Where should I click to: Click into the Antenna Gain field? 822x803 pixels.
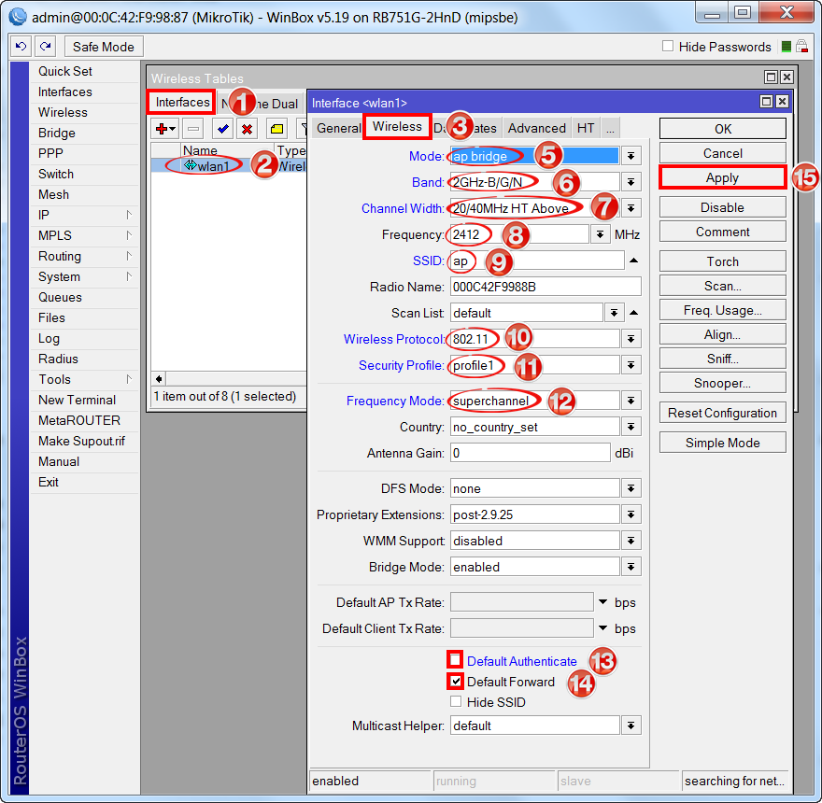point(530,453)
